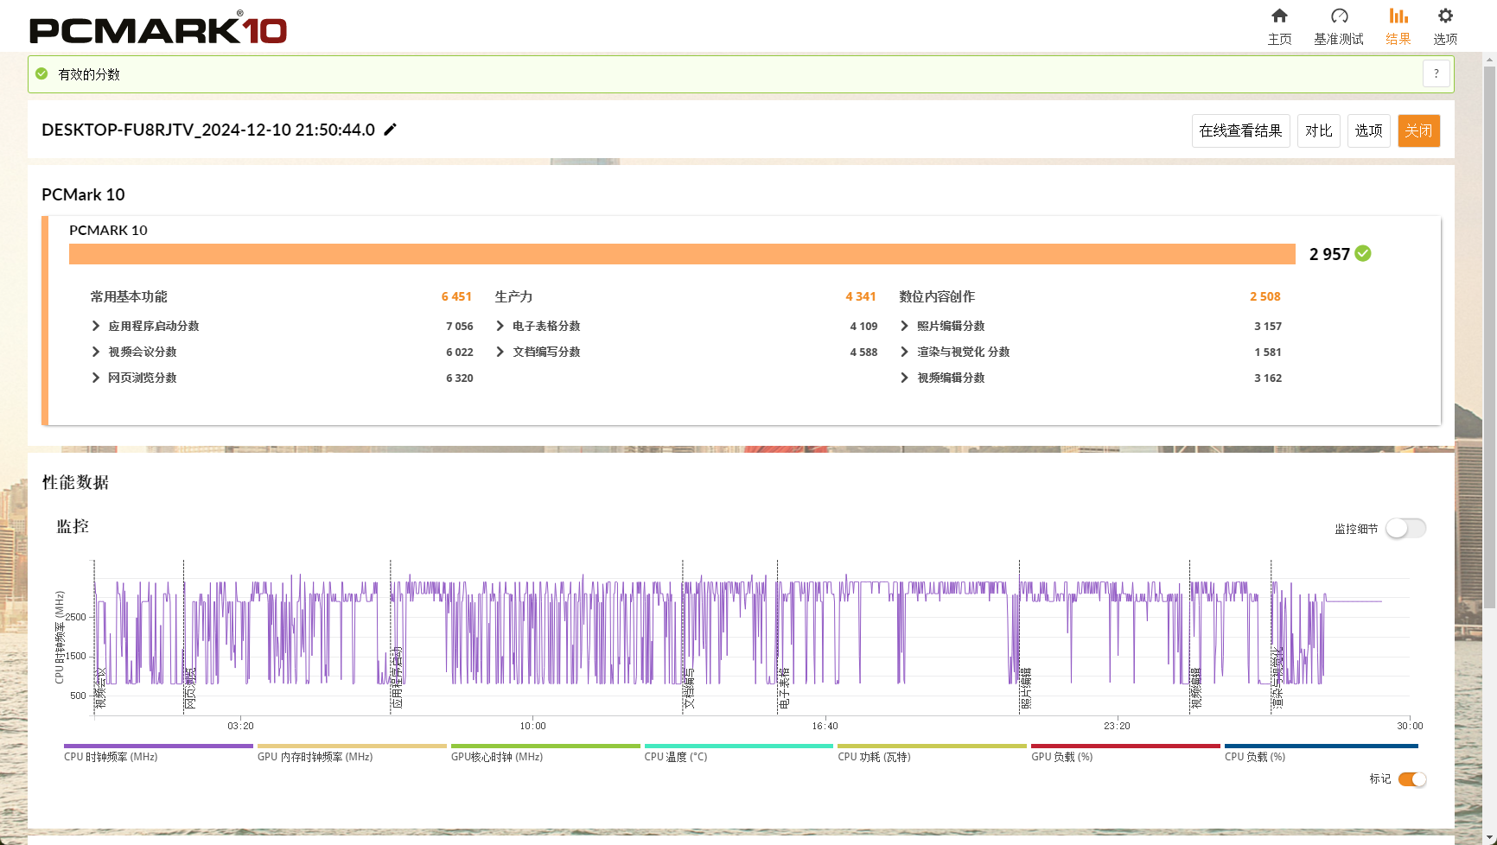The image size is (1497, 845).
Task: Open the question mark help button
Action: point(1436,74)
